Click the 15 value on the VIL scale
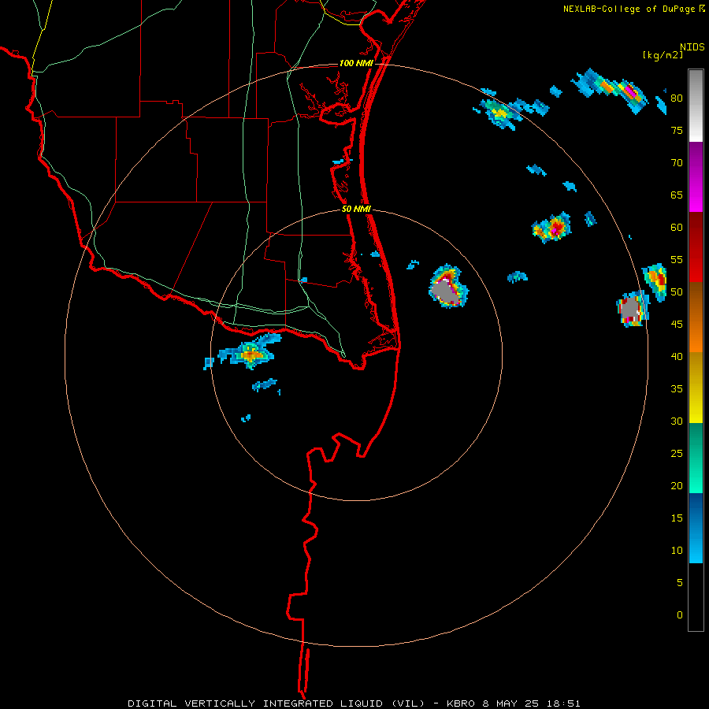The height and width of the screenshot is (709, 709). click(x=677, y=518)
